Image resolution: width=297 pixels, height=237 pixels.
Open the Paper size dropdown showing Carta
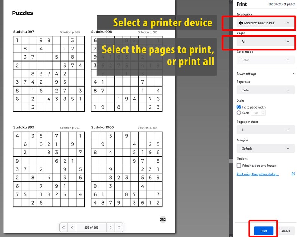[265, 90]
